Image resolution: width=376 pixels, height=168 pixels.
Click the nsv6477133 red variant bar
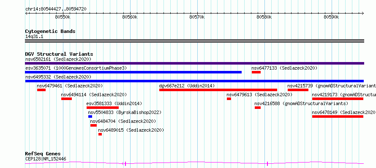coord(256,72)
